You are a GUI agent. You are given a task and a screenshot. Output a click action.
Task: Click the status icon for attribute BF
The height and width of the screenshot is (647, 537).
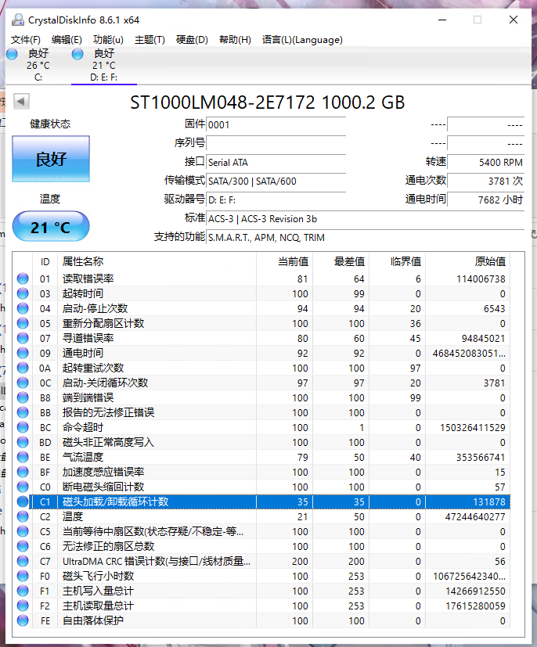click(x=23, y=472)
